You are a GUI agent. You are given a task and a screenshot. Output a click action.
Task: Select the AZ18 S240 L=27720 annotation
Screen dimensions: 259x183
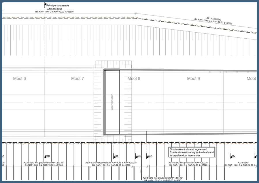tap(188, 164)
